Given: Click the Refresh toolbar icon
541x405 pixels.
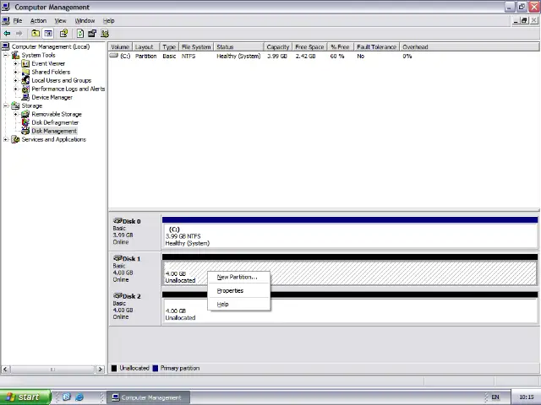Looking at the screenshot, I should pyautogui.click(x=80, y=34).
